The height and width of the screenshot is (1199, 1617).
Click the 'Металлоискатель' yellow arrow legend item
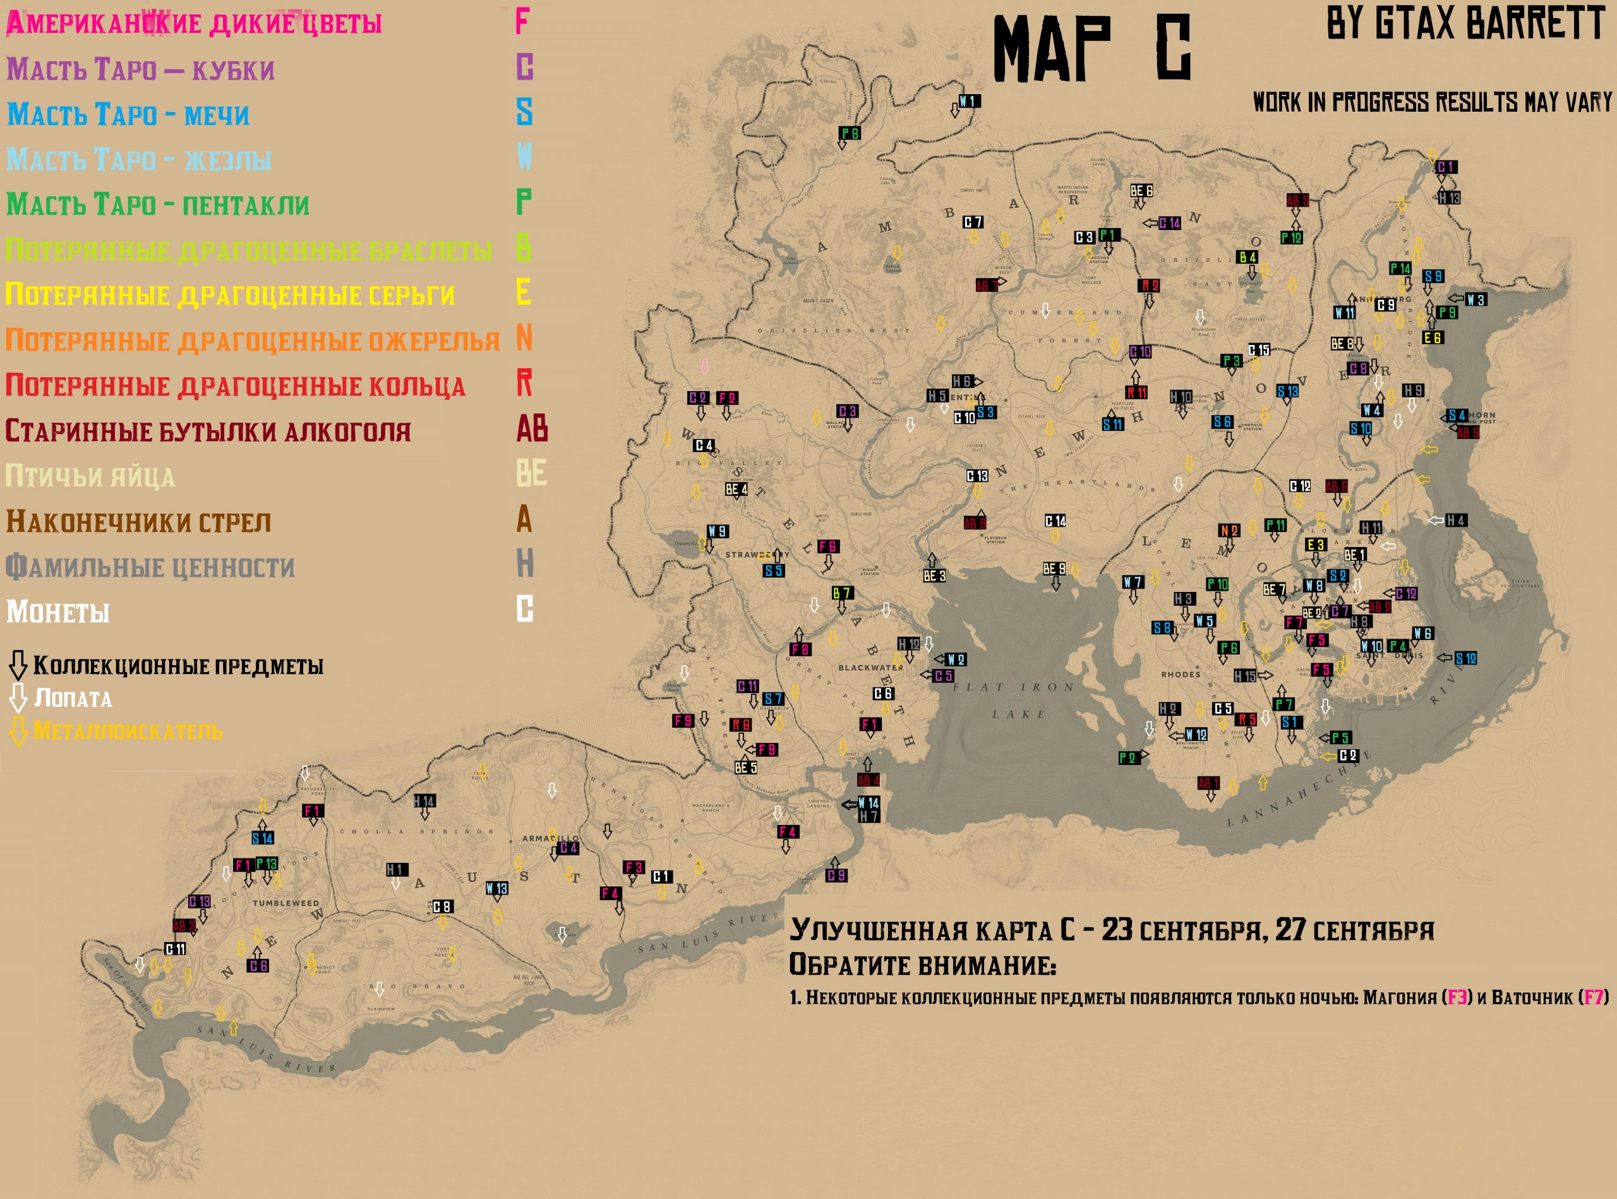pyautogui.click(x=127, y=731)
